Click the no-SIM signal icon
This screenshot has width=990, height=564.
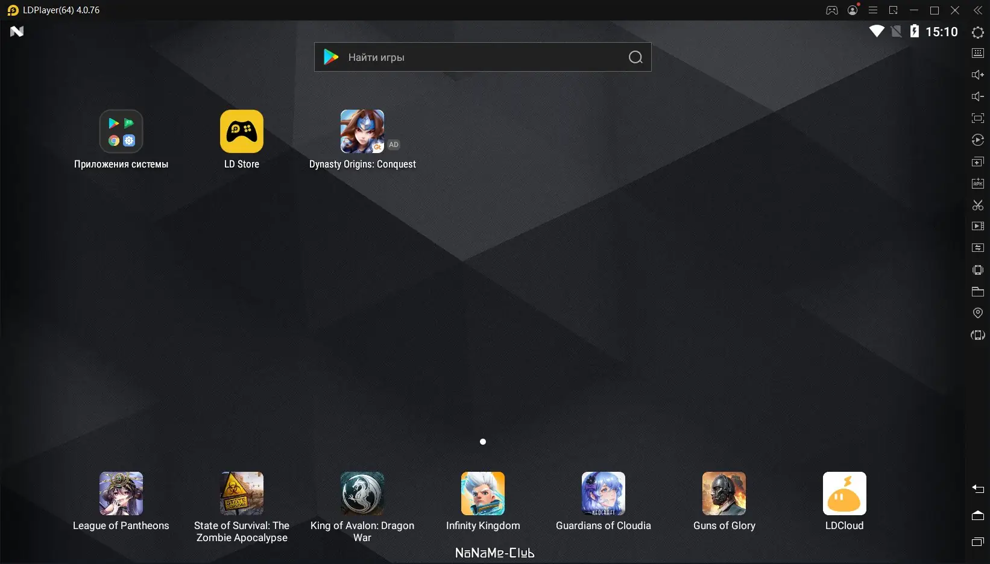[x=897, y=31]
